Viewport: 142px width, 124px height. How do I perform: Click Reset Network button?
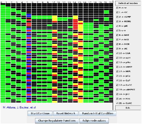coord(66,113)
